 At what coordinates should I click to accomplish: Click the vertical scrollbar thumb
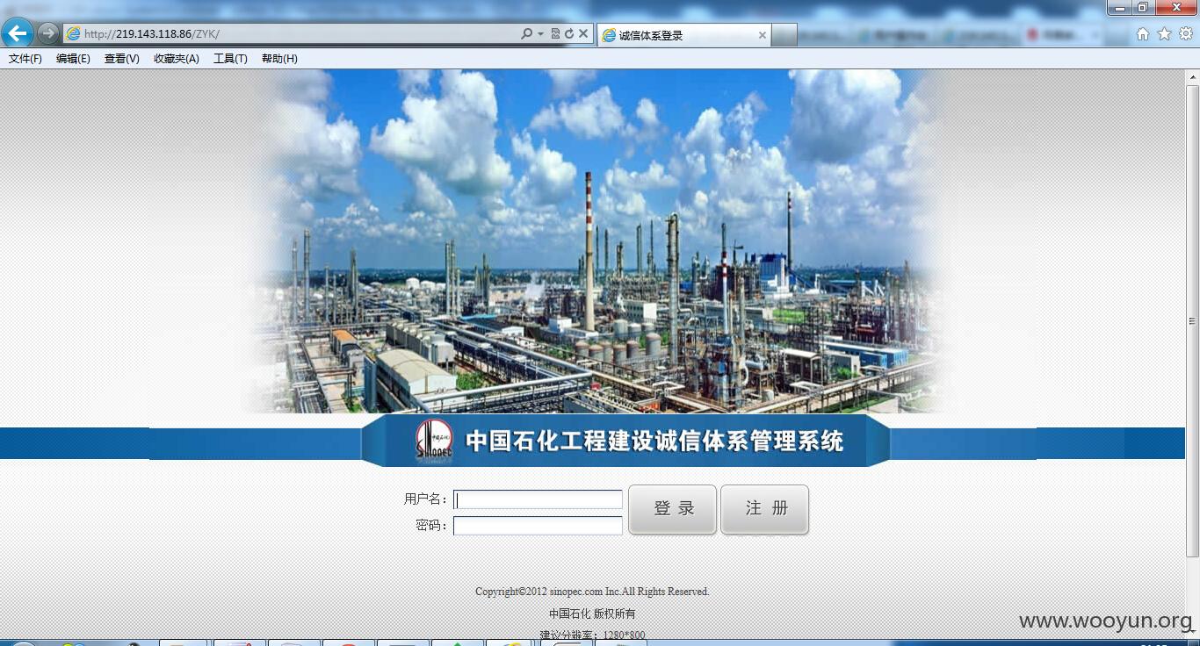(1193, 320)
